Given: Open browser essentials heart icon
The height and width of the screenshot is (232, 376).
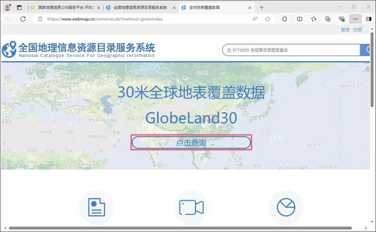Looking at the screenshot, I should coord(342,19).
